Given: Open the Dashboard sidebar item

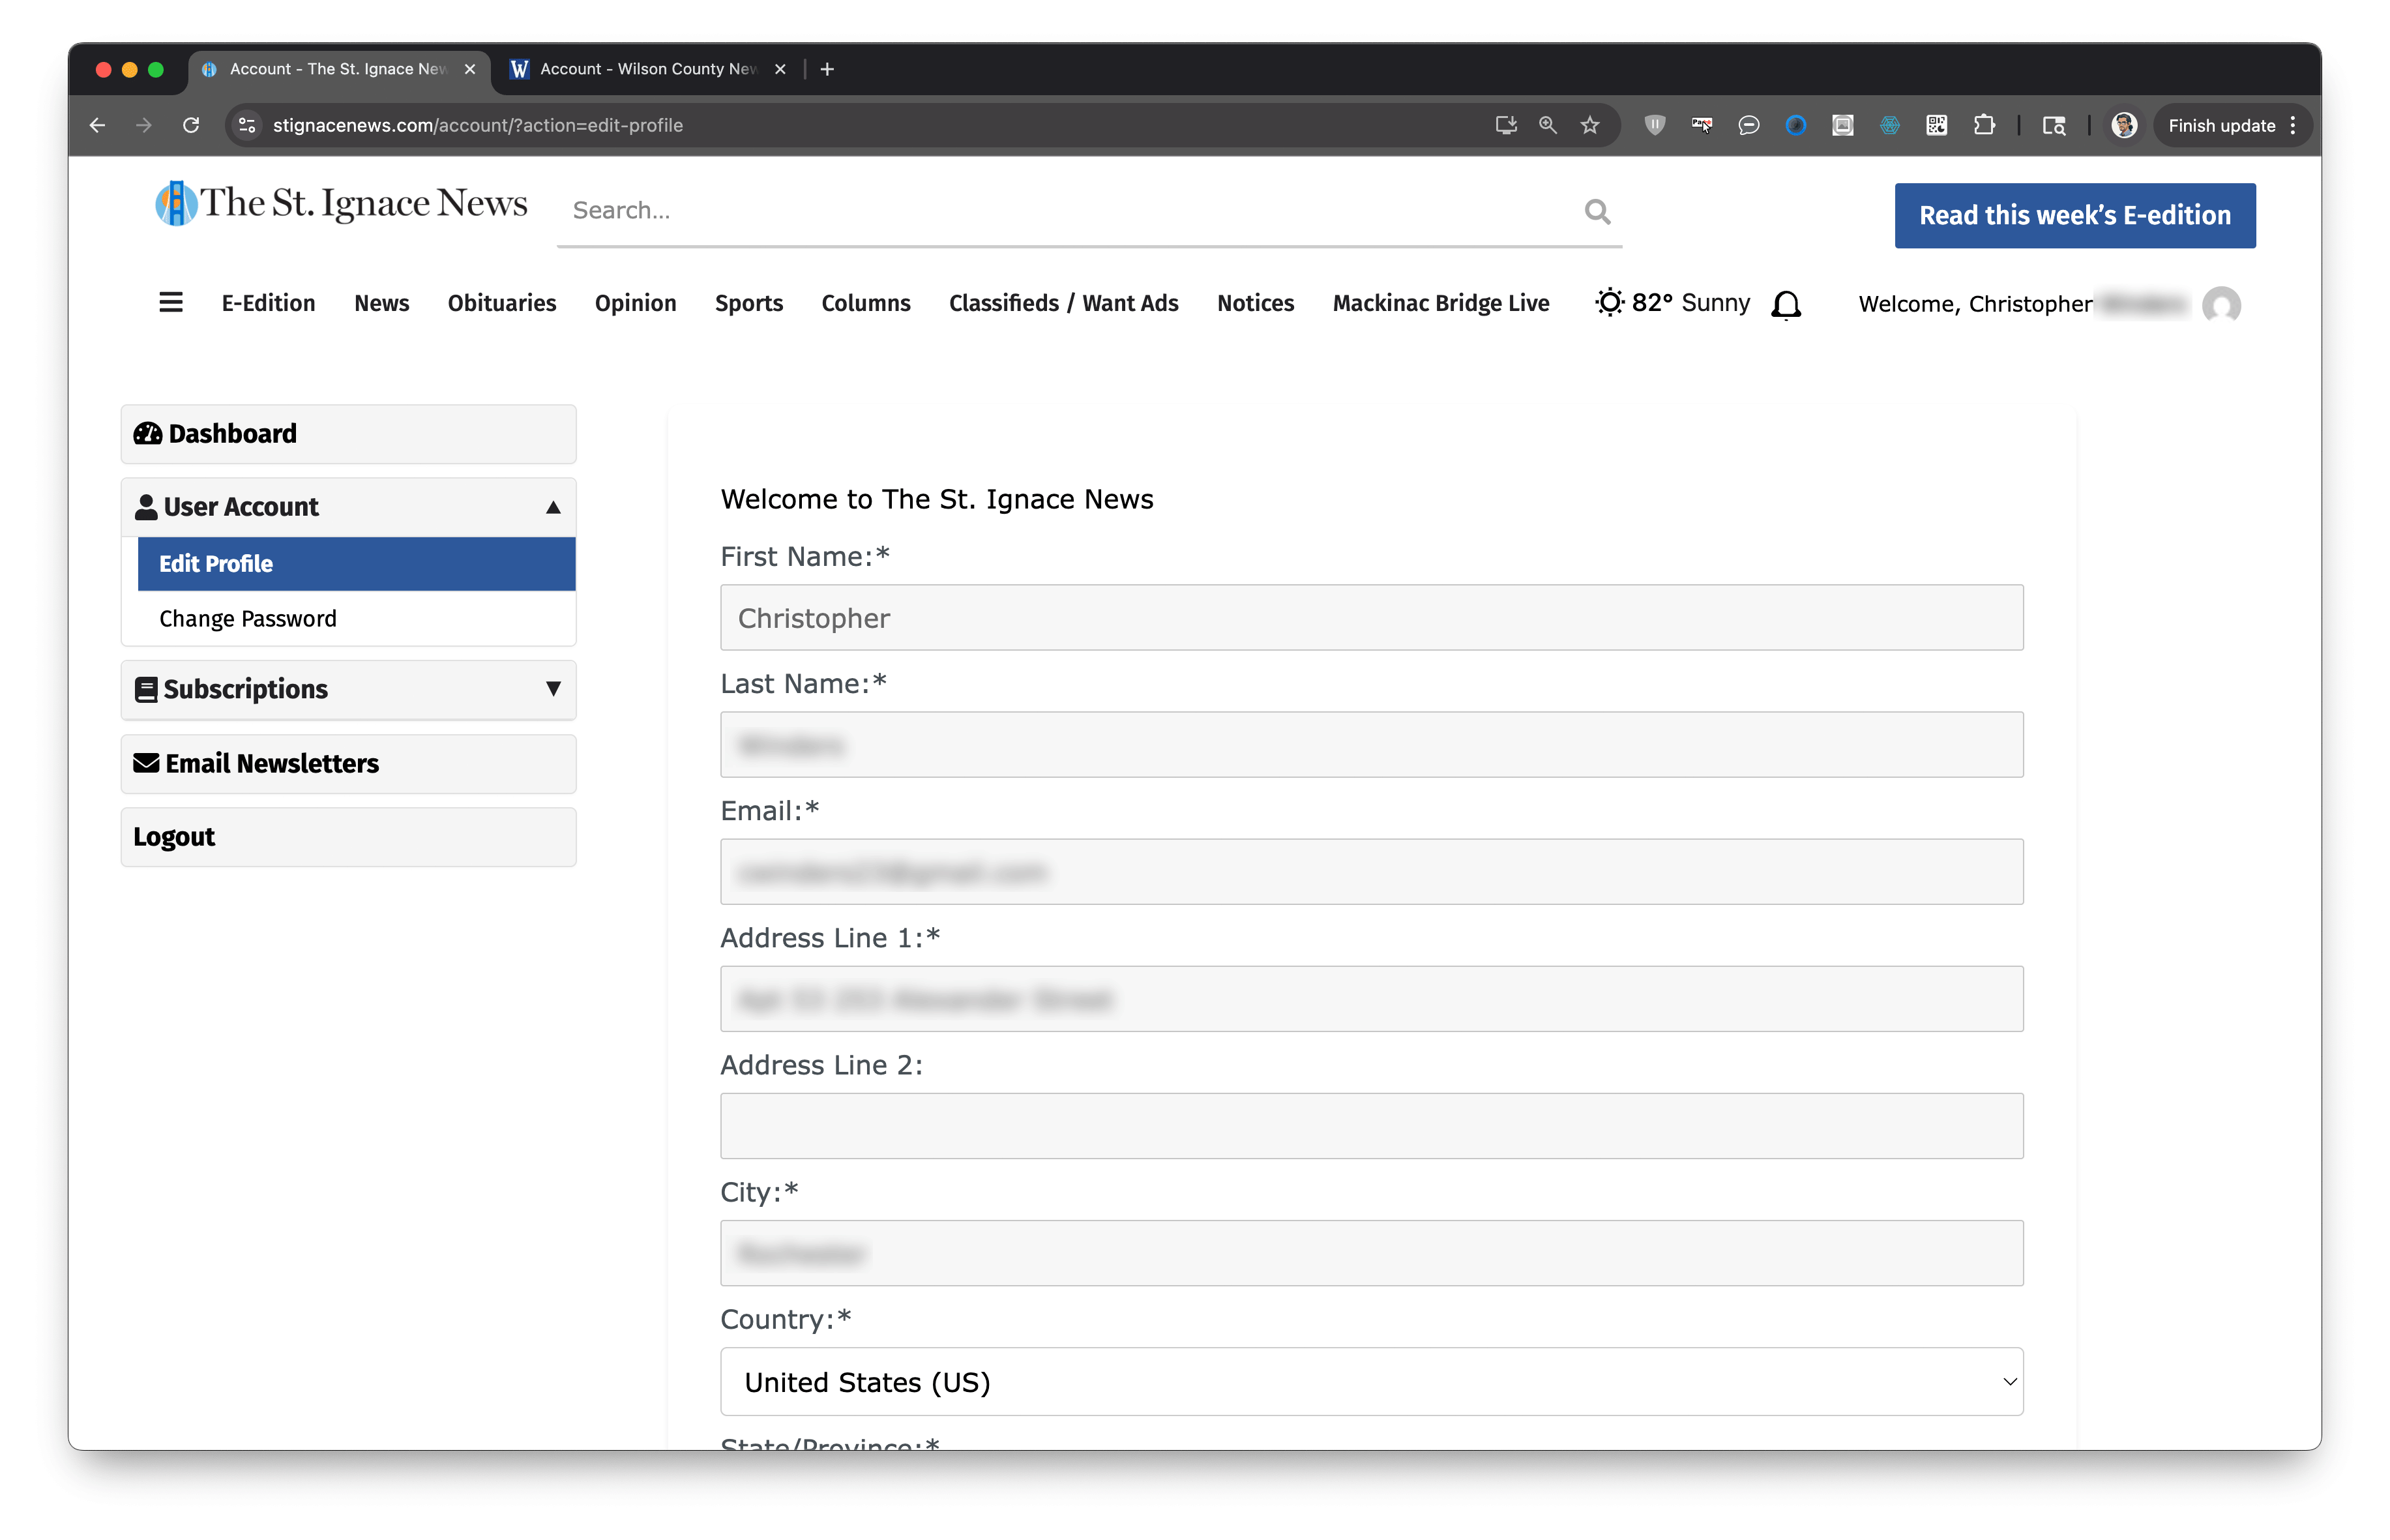Looking at the screenshot, I should tap(348, 434).
